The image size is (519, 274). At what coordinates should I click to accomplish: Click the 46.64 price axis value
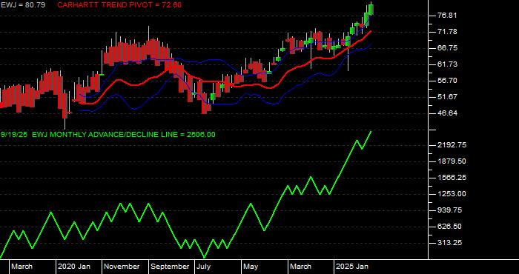coord(447,113)
